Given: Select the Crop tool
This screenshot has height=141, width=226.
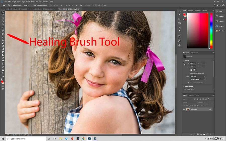Looking at the screenshot, I should coord(3,25).
